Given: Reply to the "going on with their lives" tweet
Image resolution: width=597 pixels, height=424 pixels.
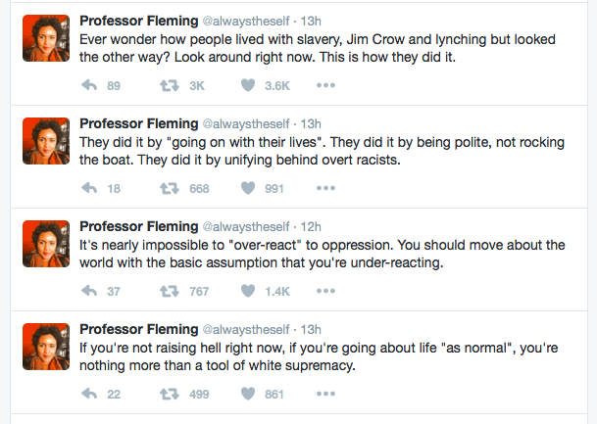Looking at the screenshot, I should click(x=90, y=188).
